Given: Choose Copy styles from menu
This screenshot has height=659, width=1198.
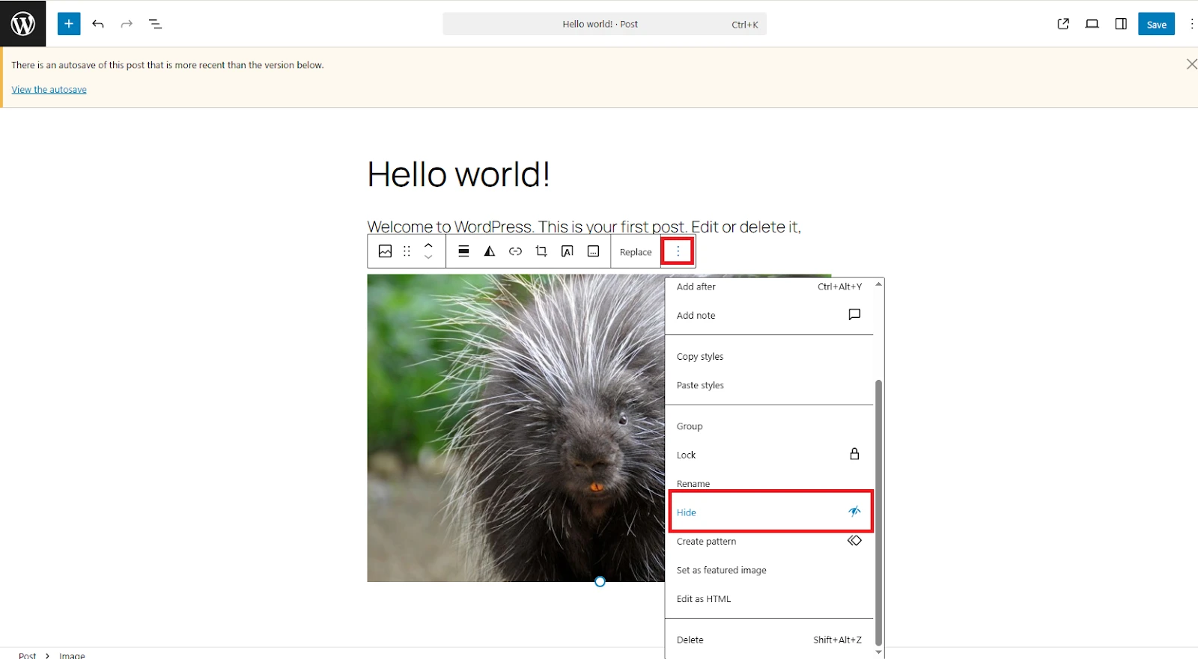Looking at the screenshot, I should [700, 357].
